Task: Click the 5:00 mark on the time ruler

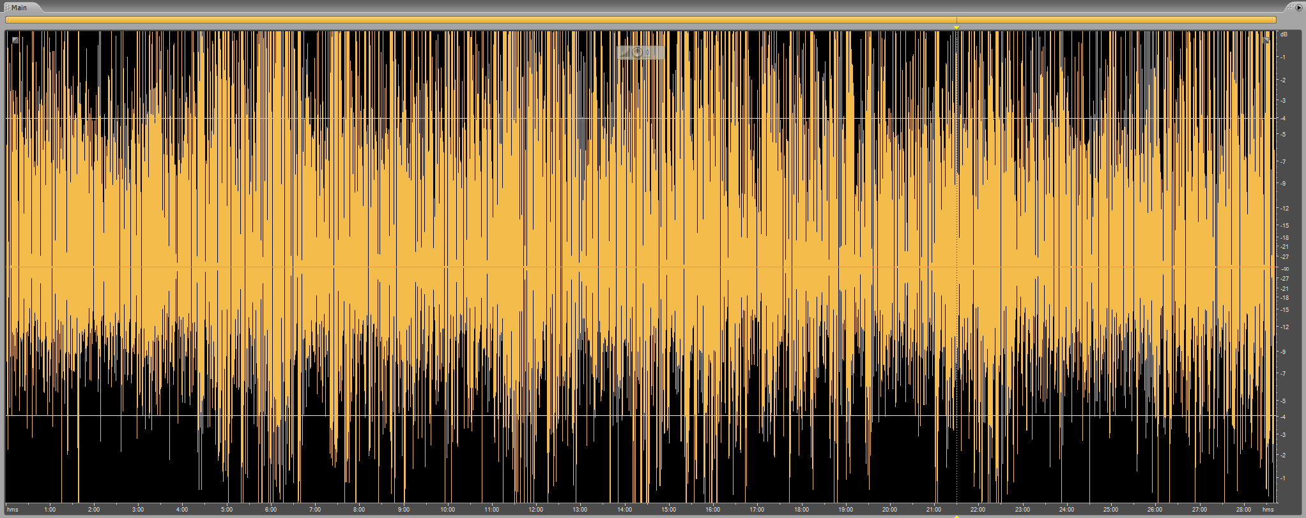Action: (227, 509)
